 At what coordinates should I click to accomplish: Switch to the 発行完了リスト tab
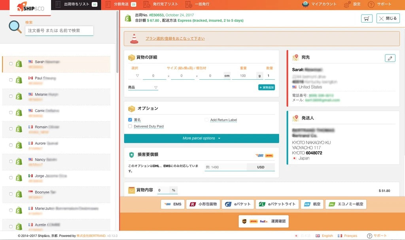tap(161, 4)
